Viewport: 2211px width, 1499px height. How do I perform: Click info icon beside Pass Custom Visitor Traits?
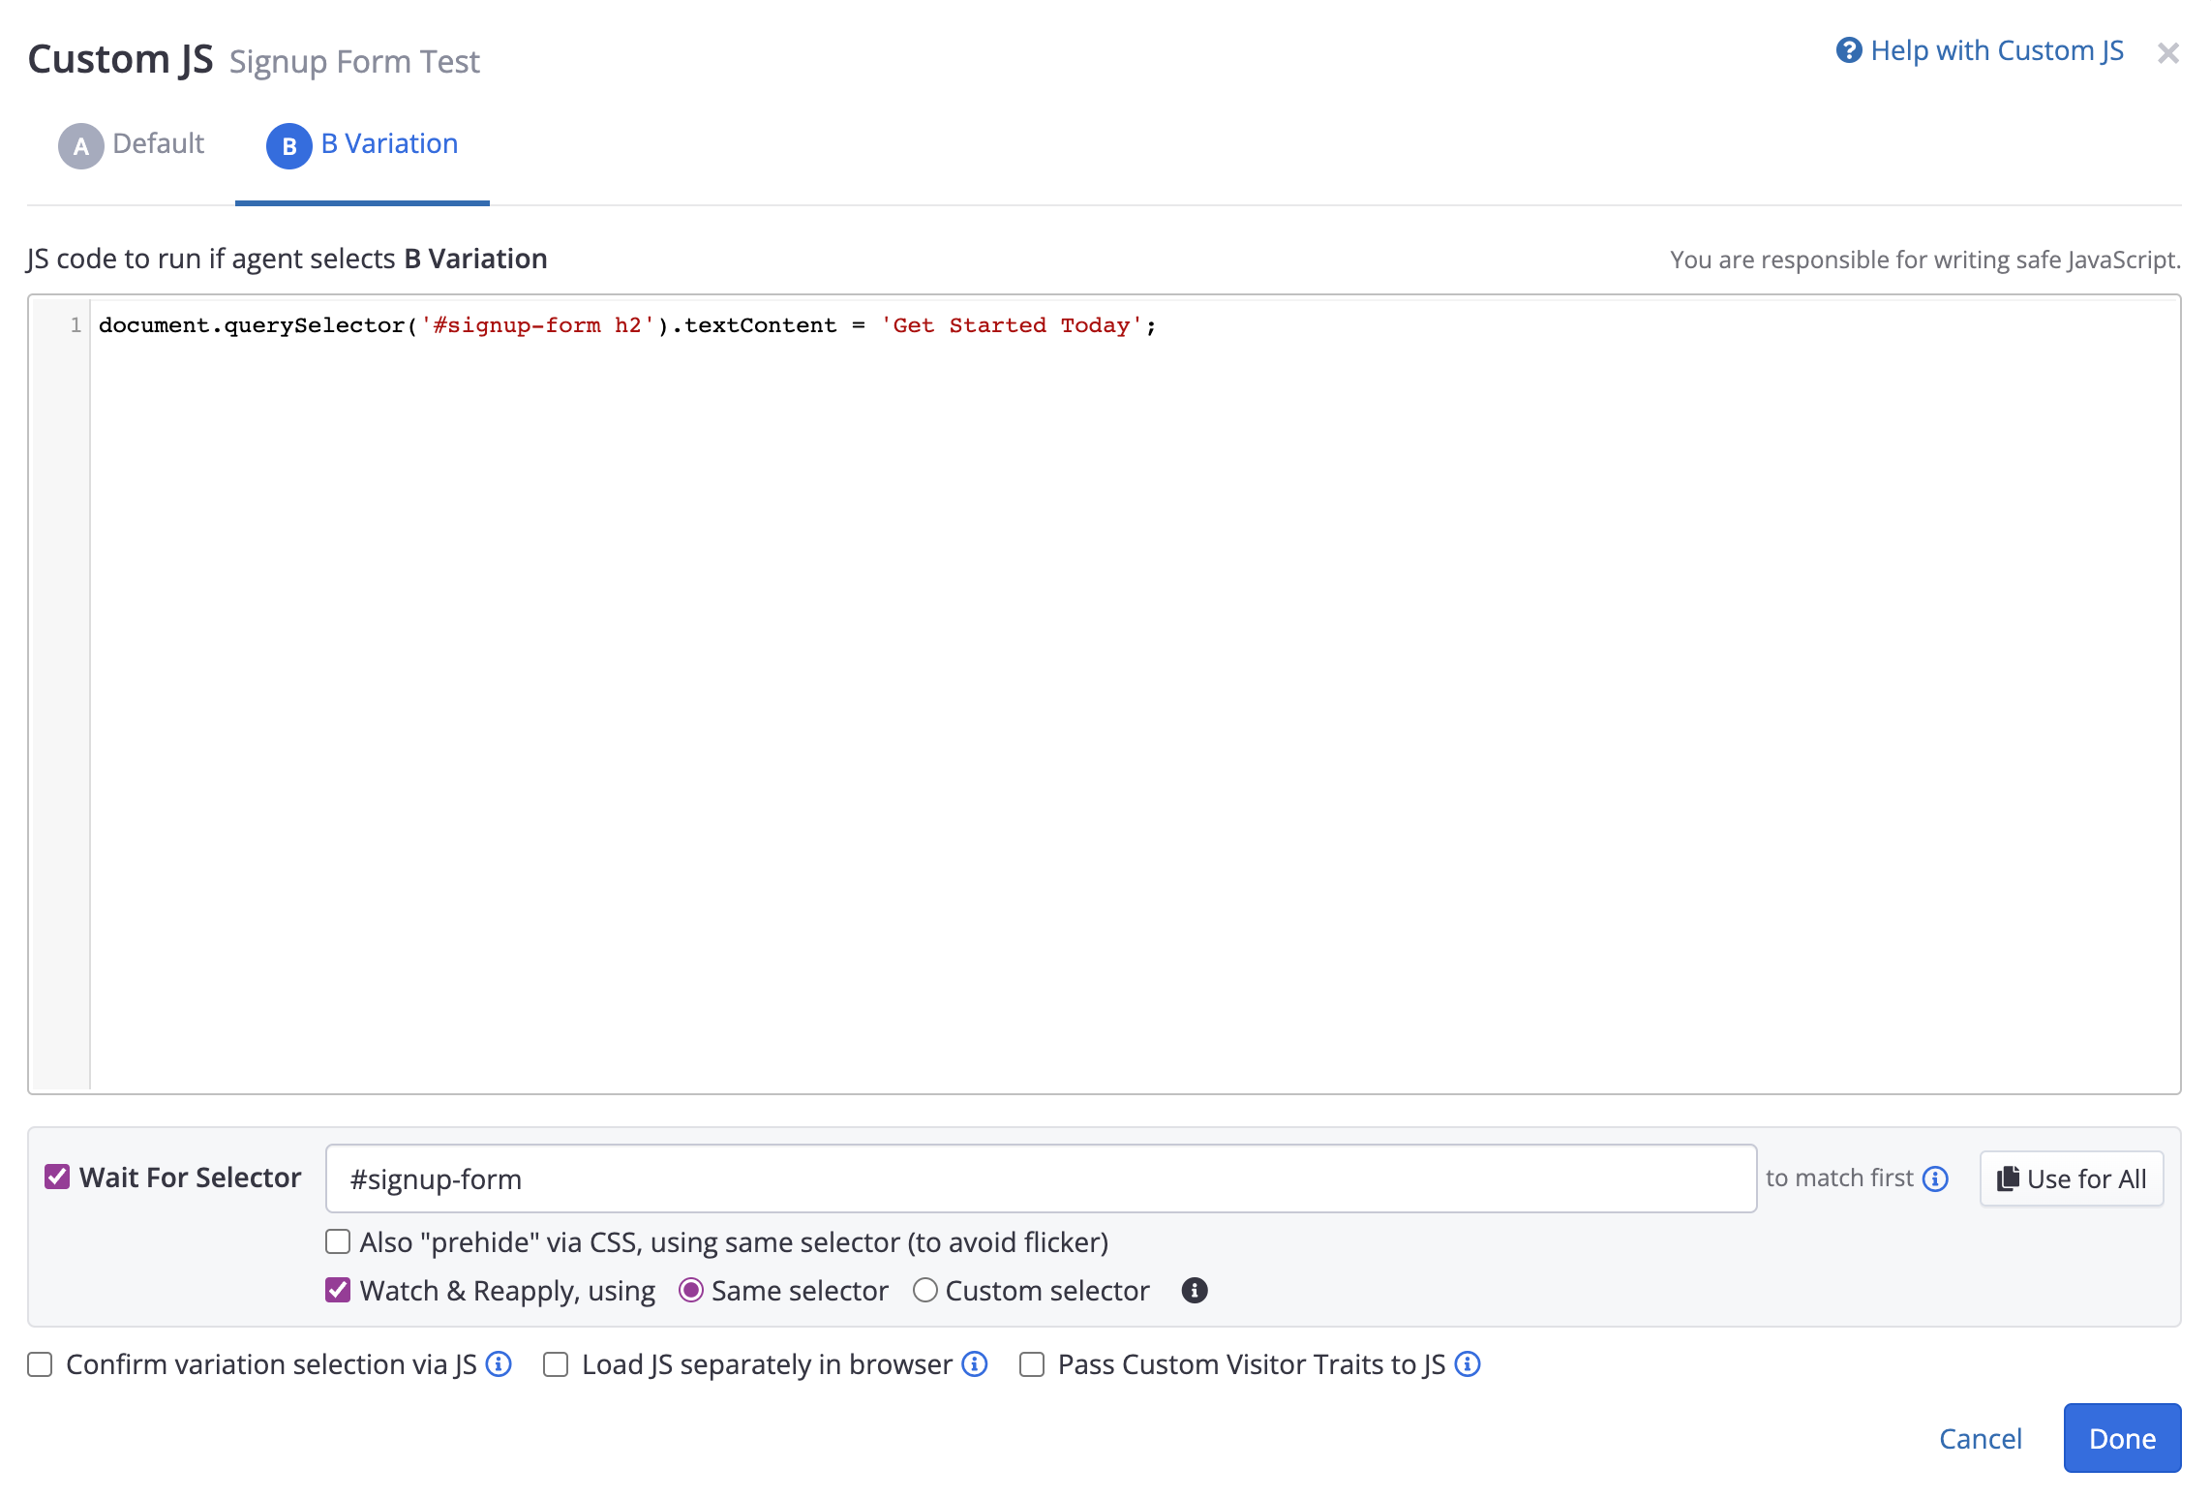pos(1468,1364)
